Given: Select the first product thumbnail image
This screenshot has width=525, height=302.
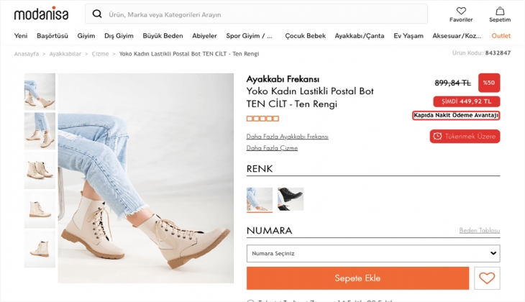Looking at the screenshot, I should tap(40, 91).
